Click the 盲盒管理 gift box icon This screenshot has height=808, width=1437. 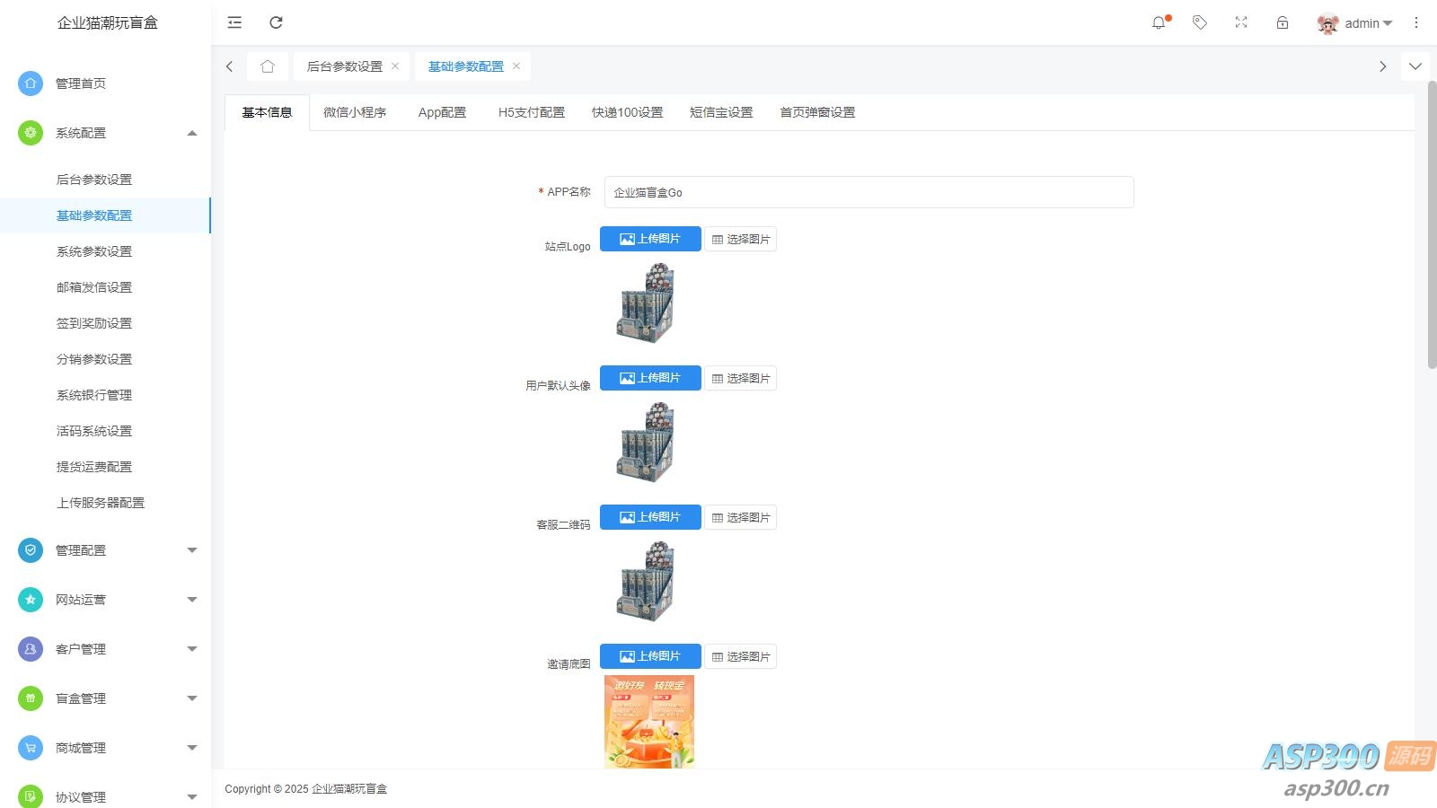tap(30, 698)
